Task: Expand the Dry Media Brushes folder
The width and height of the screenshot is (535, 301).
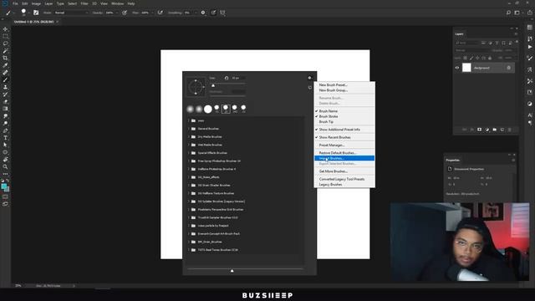Action: coord(189,137)
